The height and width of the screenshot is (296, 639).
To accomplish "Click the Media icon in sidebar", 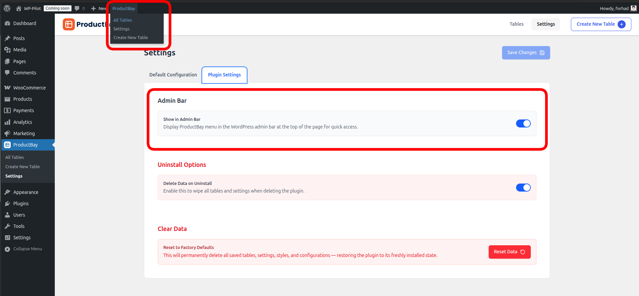I will [7, 50].
